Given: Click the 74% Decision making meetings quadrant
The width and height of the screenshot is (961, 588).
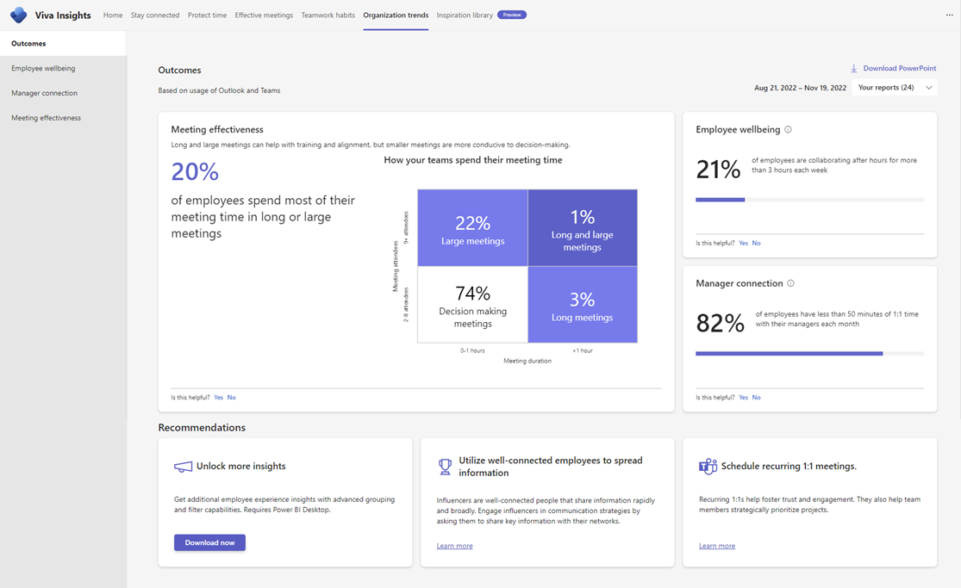Looking at the screenshot, I should click(x=472, y=305).
